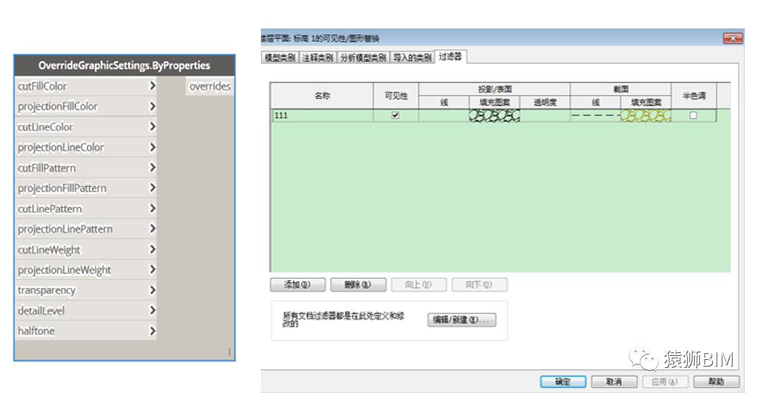Open the 导入的类别 tab
759x393 pixels.
pyautogui.click(x=412, y=57)
